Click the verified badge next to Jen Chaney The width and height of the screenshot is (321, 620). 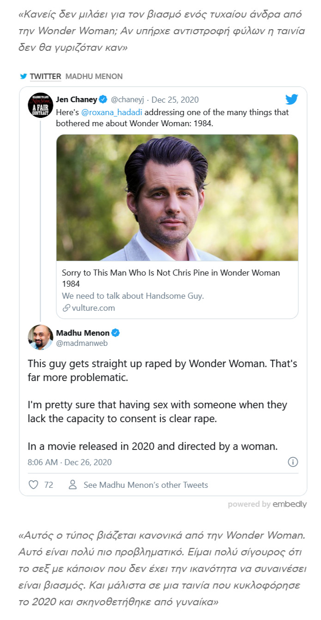coord(103,99)
